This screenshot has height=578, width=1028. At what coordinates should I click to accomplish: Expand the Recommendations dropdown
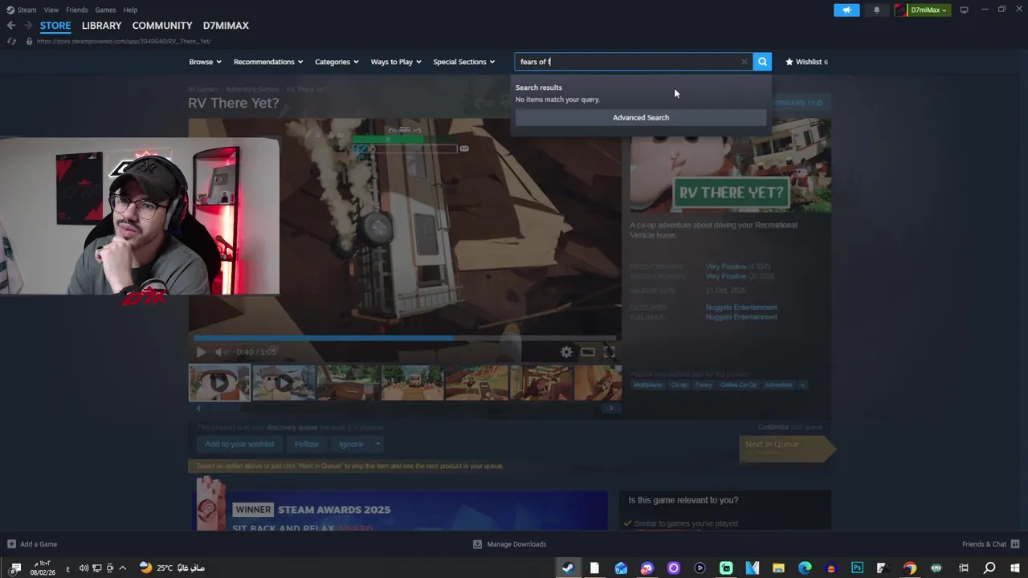[x=268, y=62]
